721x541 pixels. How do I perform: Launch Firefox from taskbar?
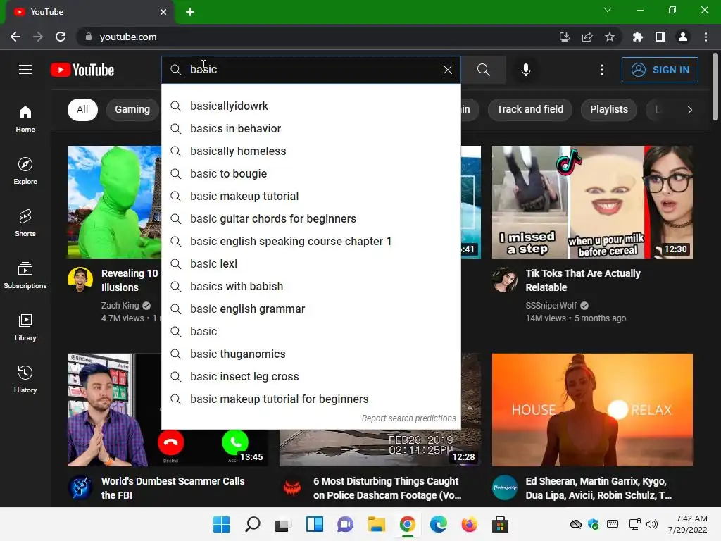click(x=469, y=524)
